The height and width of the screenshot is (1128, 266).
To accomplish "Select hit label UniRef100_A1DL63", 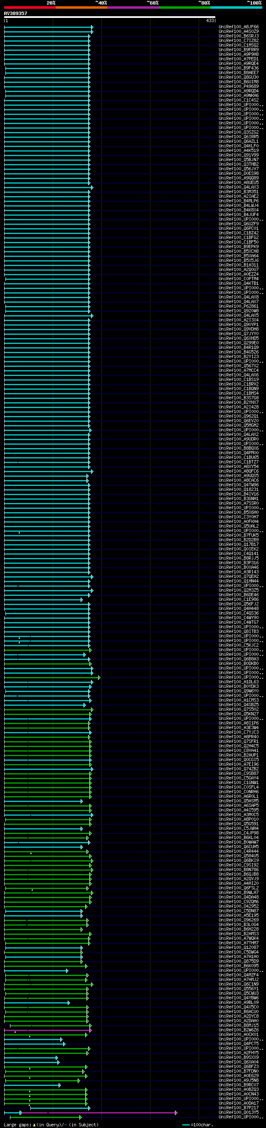I will (x=239, y=682).
